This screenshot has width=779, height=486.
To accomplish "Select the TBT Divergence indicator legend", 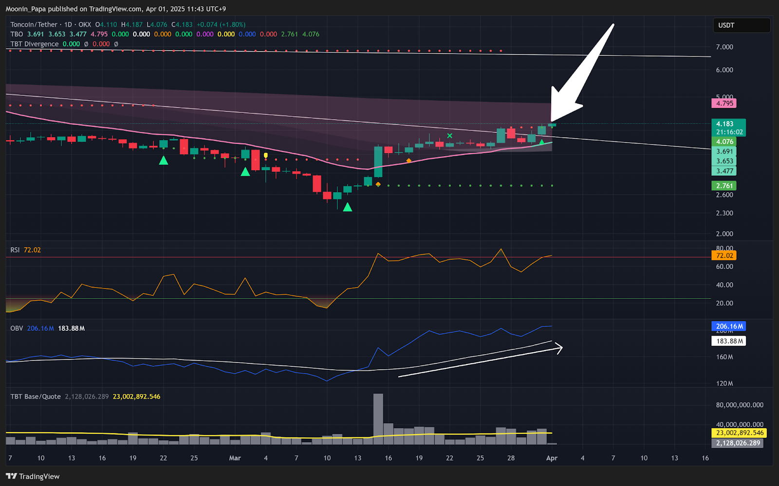I will (x=34, y=44).
